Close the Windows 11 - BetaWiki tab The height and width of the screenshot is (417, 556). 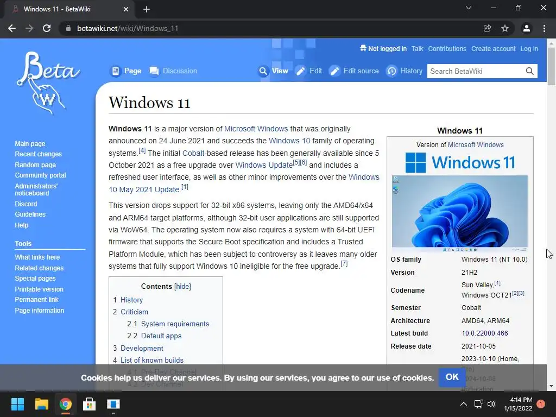point(126,9)
